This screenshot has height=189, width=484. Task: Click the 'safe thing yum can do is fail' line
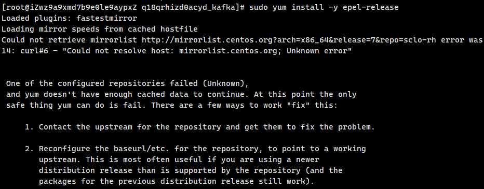172,105
